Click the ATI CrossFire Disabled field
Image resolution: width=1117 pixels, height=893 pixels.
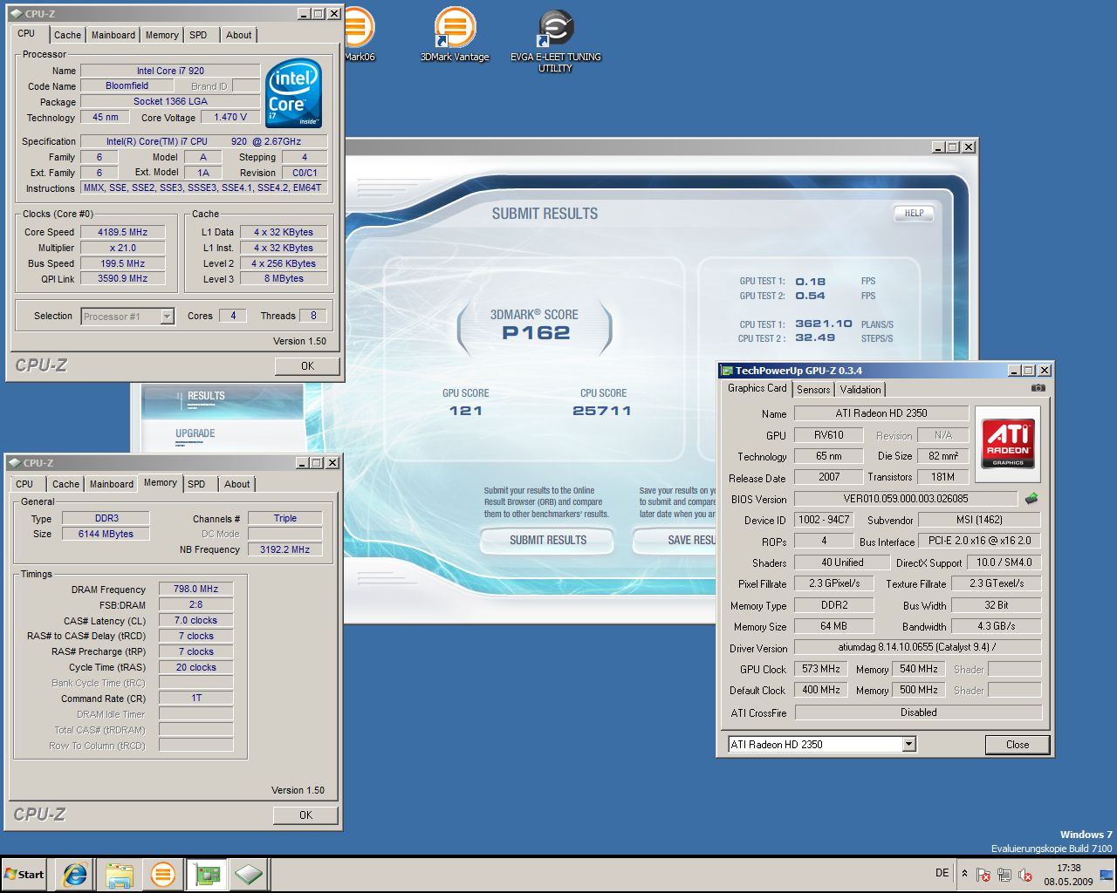[918, 712]
